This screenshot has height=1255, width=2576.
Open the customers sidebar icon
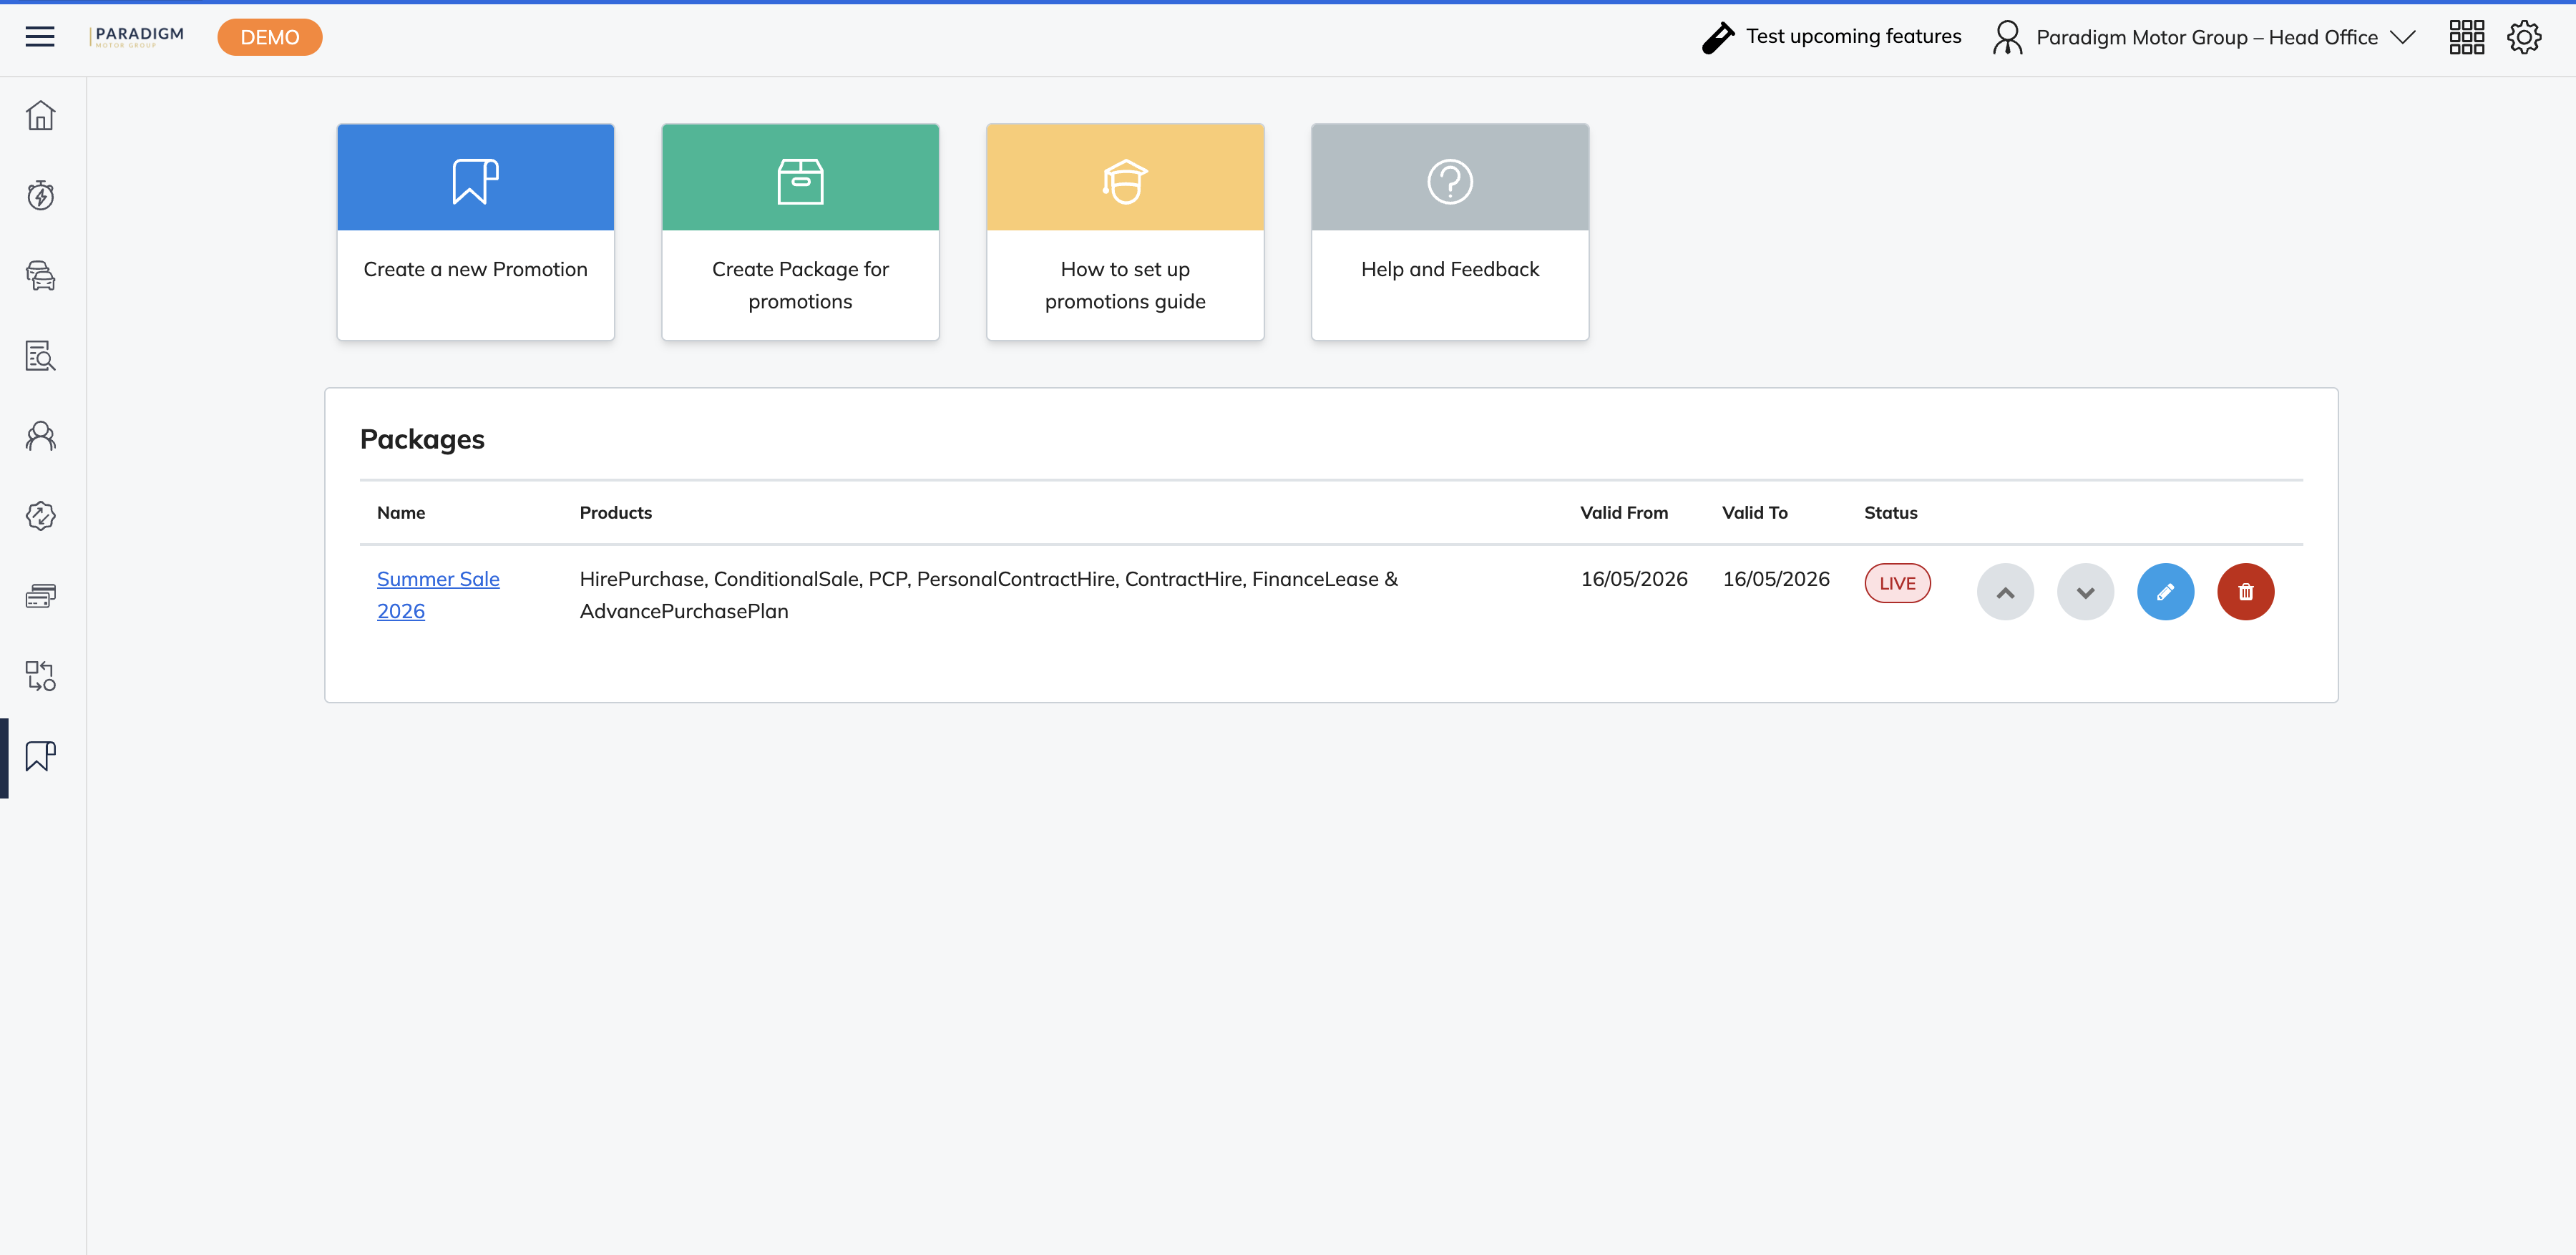coord(40,436)
